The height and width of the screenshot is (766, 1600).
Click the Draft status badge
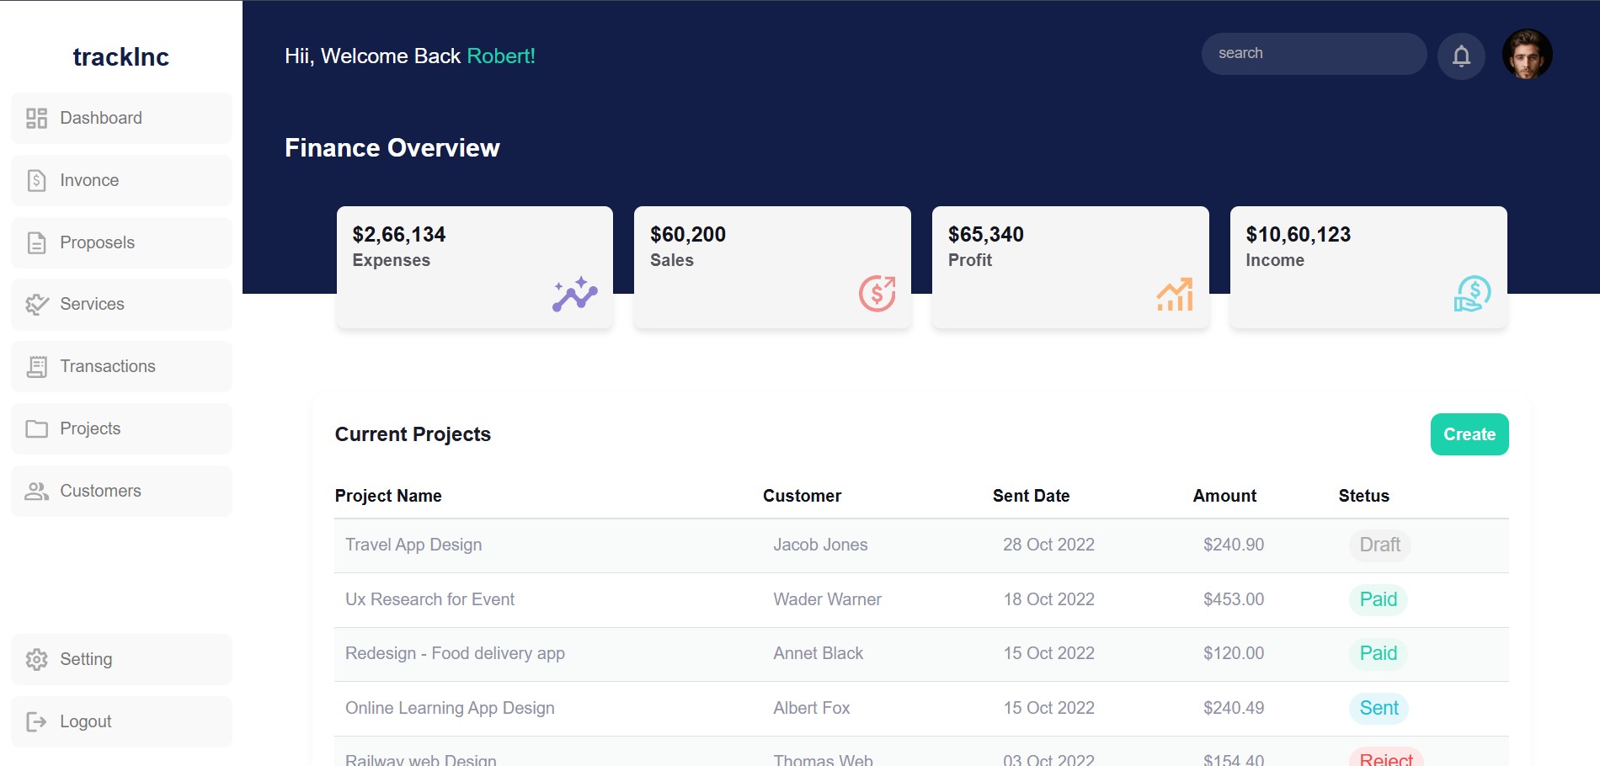click(1379, 545)
